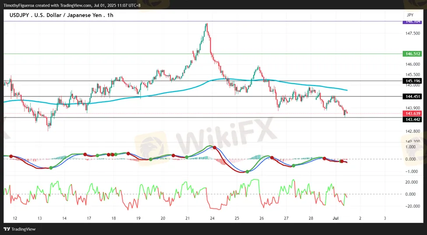Viewport: 427px width, 235px height.
Task: Click the JPY currency label
Action: pos(410,15)
